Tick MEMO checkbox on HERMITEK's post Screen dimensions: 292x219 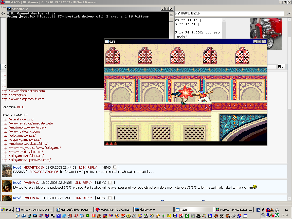[x=115, y=167]
